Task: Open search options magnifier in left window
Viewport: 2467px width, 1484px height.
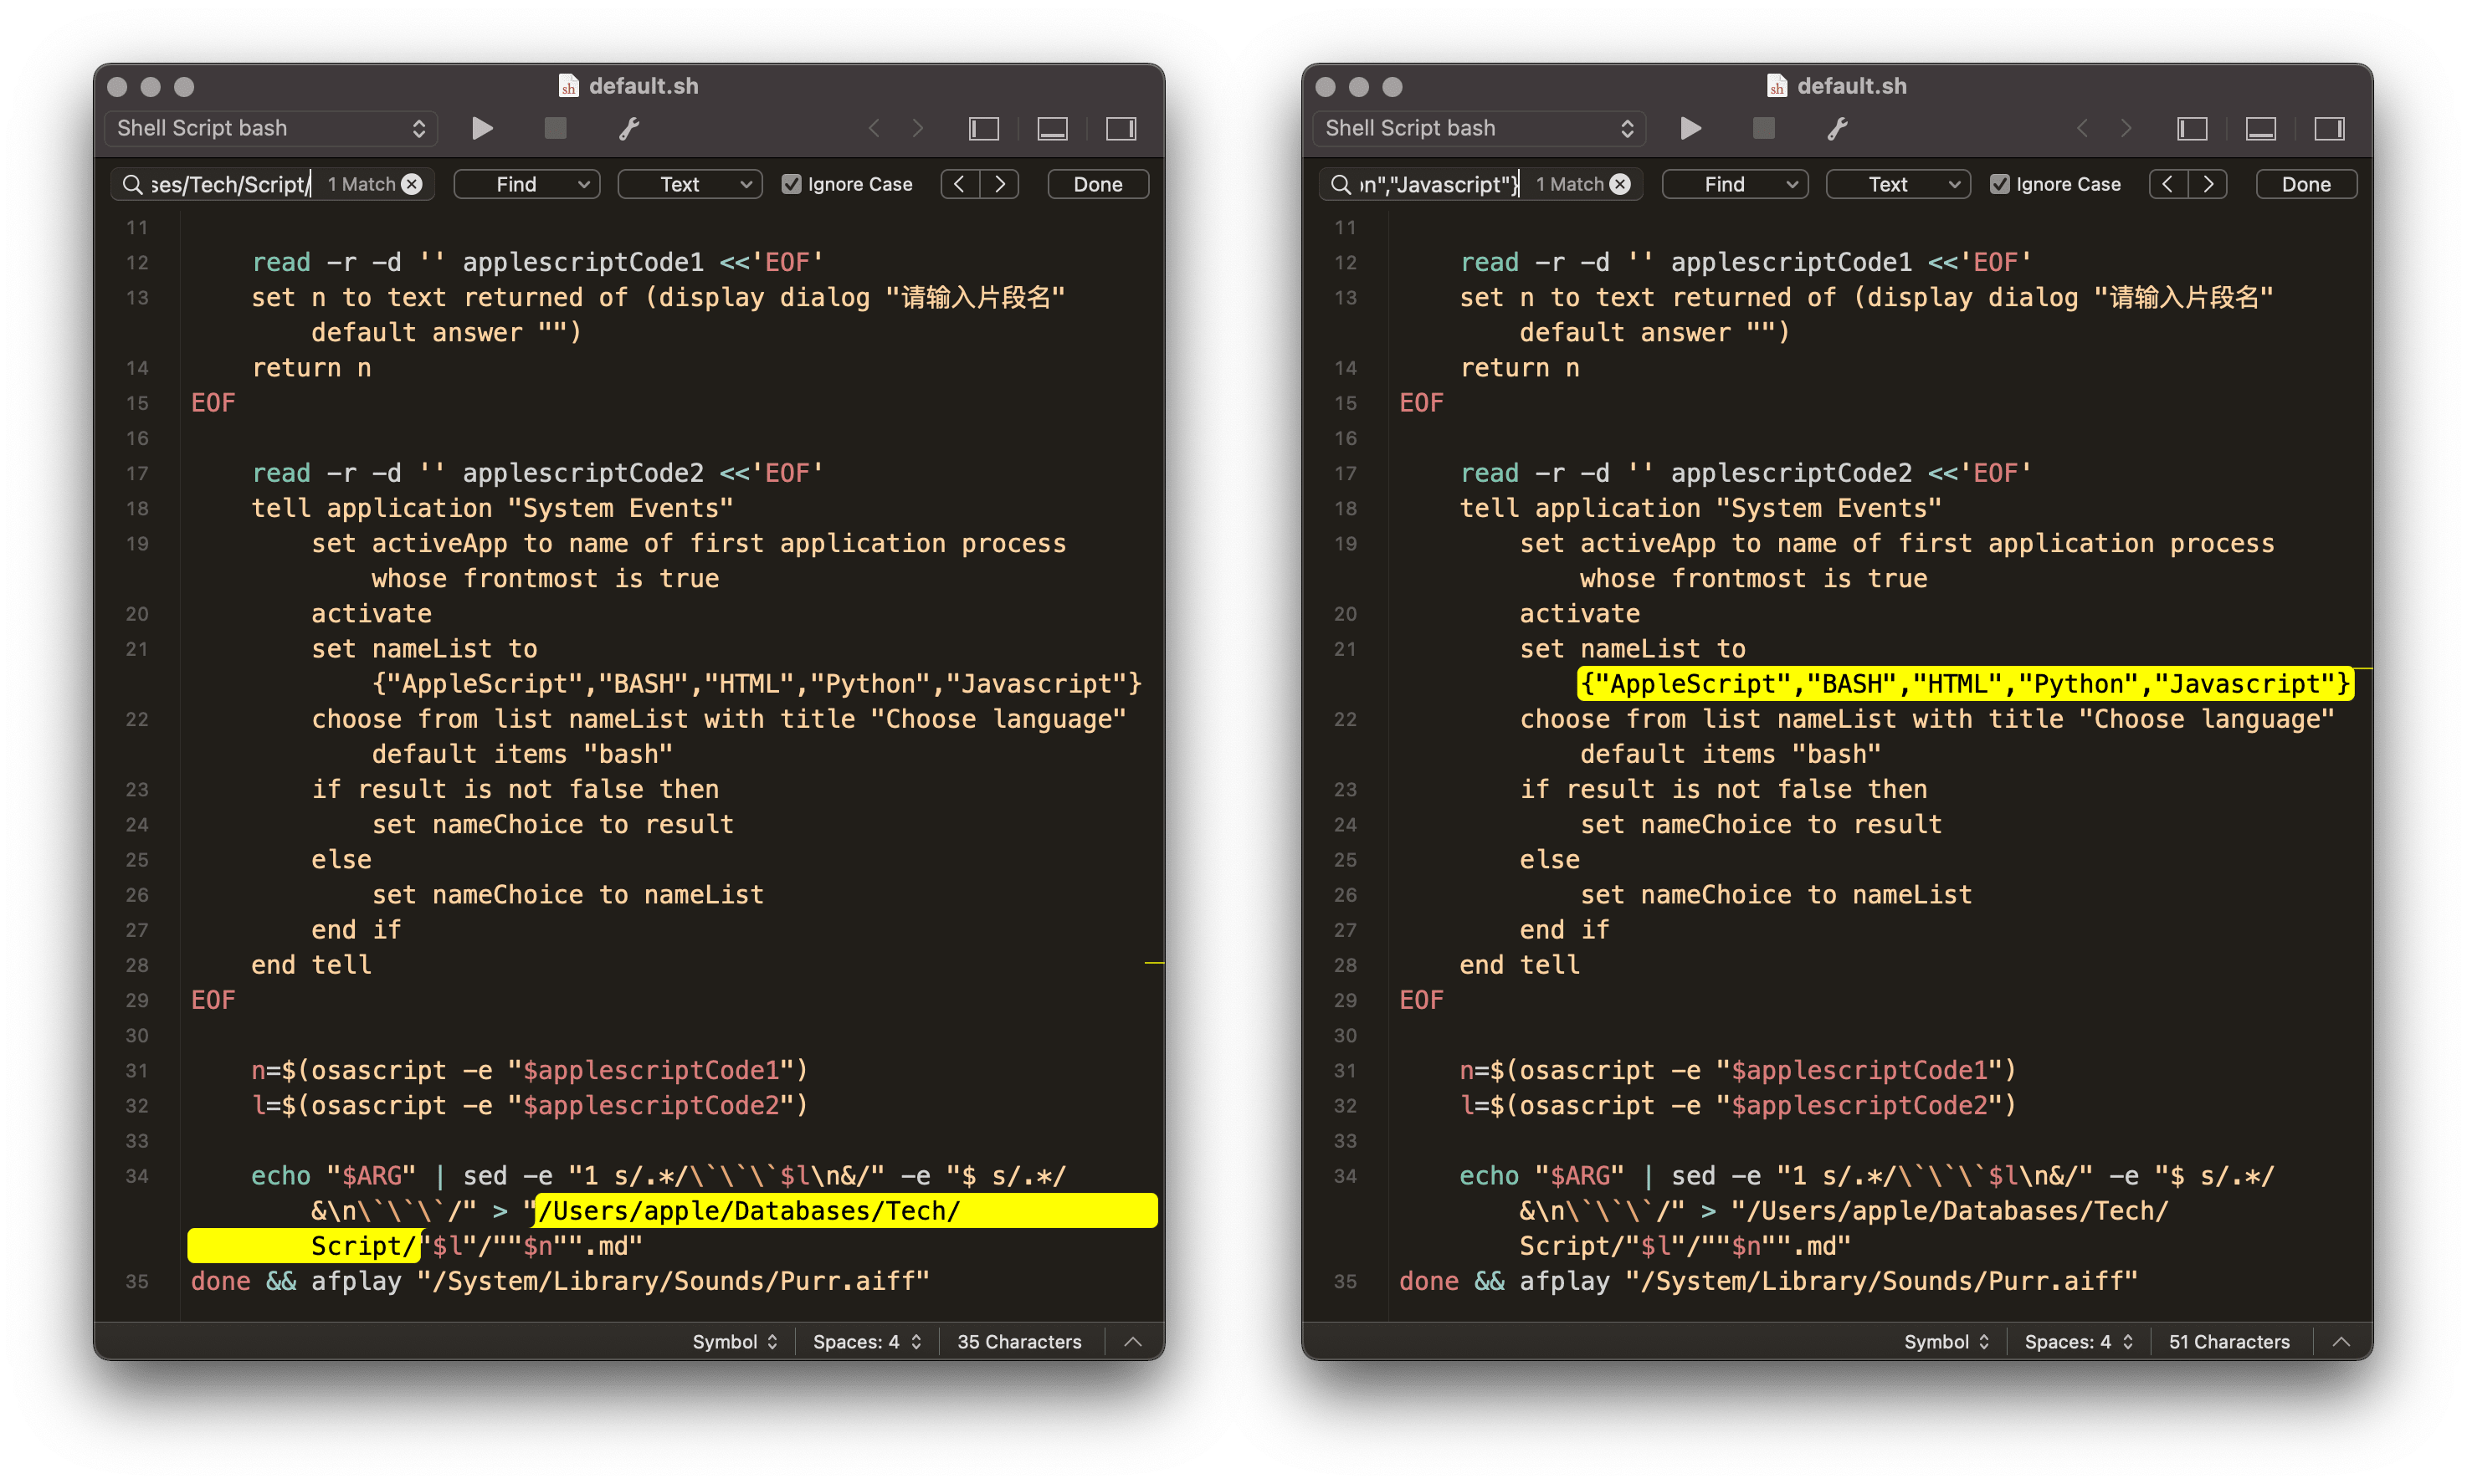Action: click(132, 184)
